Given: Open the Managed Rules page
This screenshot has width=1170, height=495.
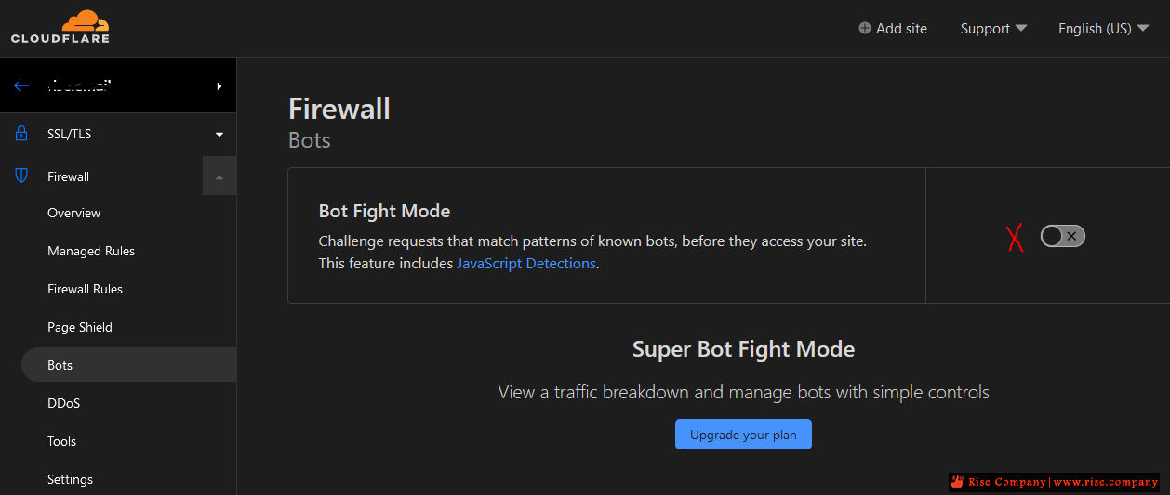Looking at the screenshot, I should [91, 251].
